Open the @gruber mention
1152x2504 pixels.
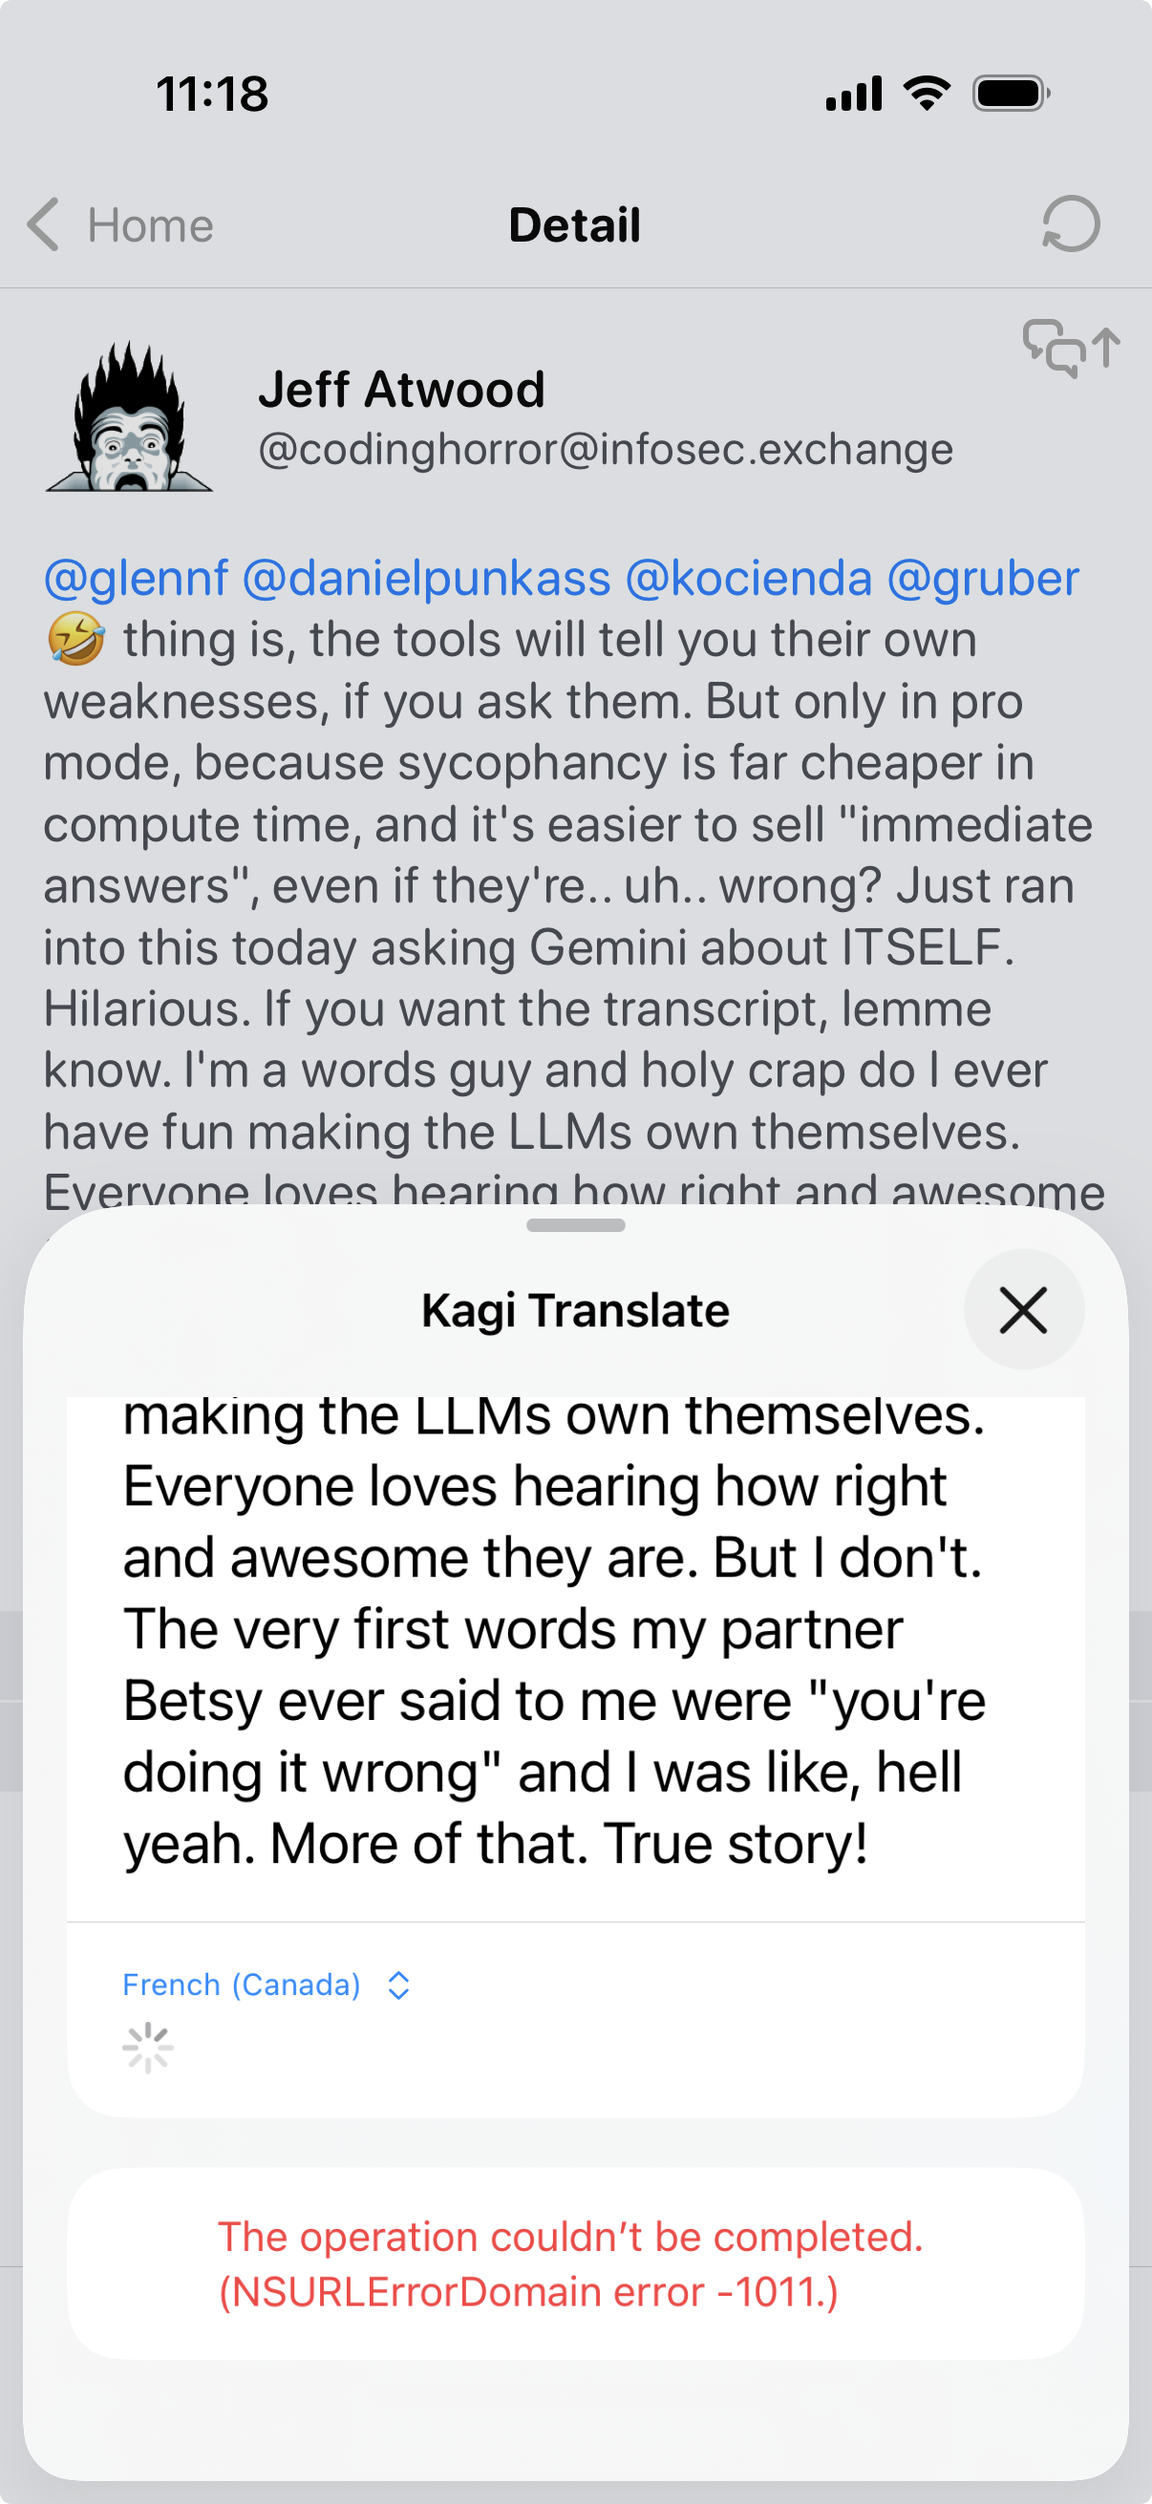982,579
